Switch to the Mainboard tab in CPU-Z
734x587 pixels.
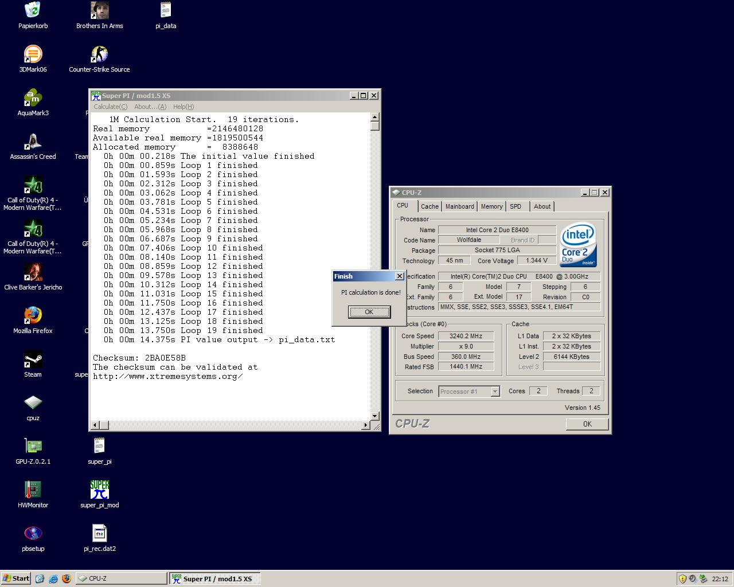click(x=459, y=206)
